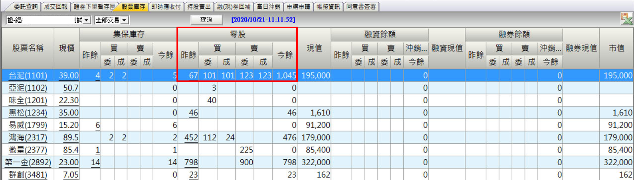This screenshot has height=180, width=634.
Task: Click odd-lot balance 452 for 鴻海
Action: pyautogui.click(x=191, y=138)
